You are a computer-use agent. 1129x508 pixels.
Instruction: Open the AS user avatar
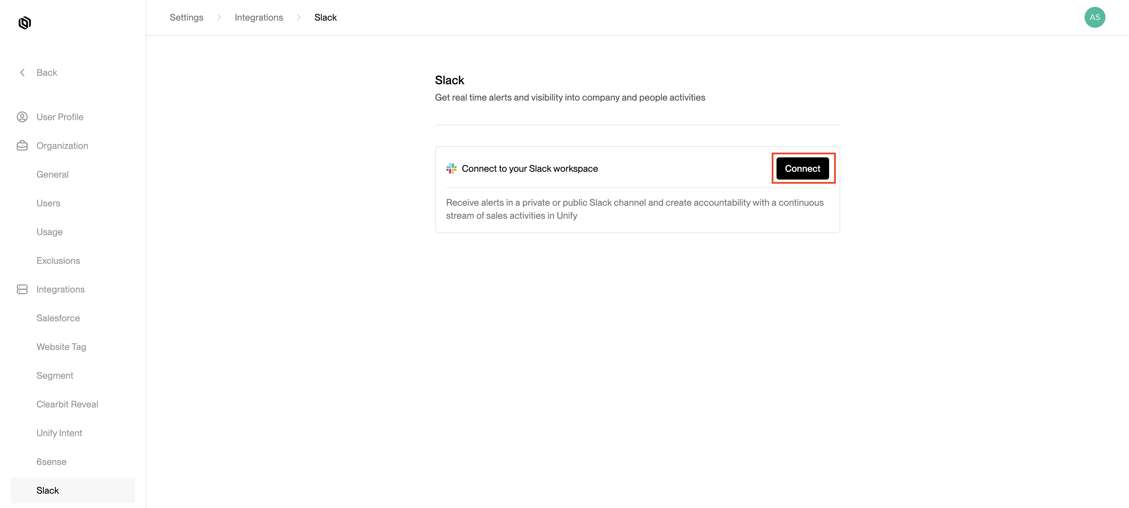point(1094,18)
